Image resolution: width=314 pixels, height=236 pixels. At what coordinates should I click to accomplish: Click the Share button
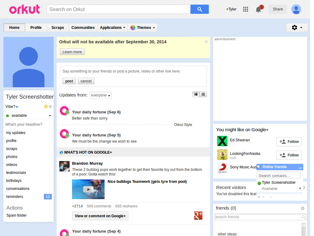(278, 9)
